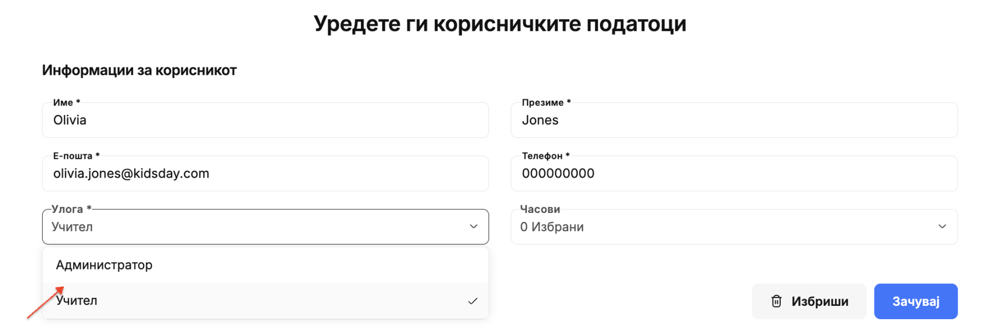Focus the Име field containing Olivia

pyautogui.click(x=266, y=120)
